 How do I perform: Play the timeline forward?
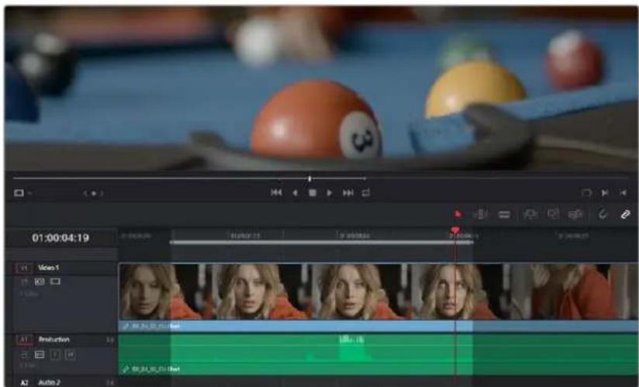[330, 192]
